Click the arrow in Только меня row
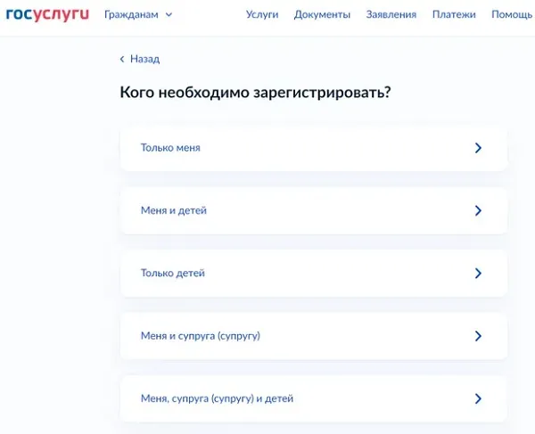 tap(478, 148)
